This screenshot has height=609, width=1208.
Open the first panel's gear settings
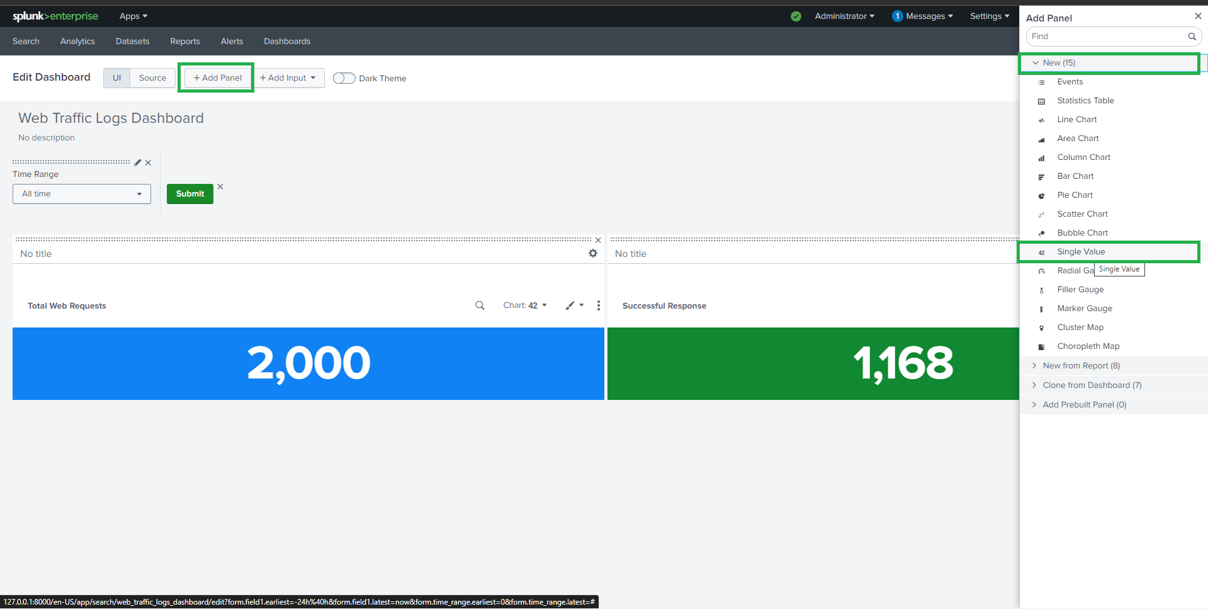pos(593,253)
